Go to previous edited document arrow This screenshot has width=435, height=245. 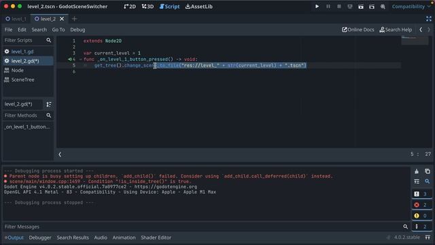(421, 30)
